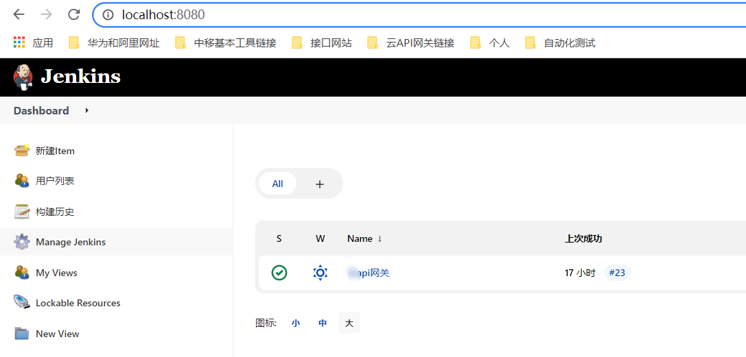Focus the localhost:8080 address bar
Screen dimensions: 746x357
click(x=419, y=15)
